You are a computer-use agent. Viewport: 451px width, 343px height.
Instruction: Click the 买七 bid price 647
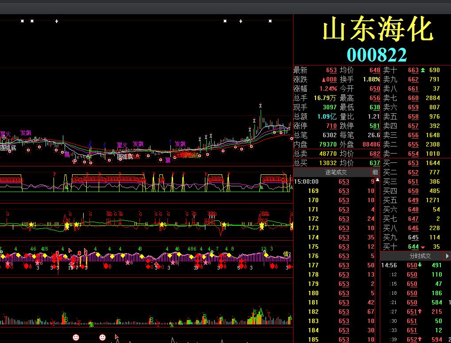click(x=413, y=219)
